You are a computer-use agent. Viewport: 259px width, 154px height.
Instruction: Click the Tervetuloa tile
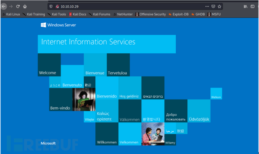point(118,65)
